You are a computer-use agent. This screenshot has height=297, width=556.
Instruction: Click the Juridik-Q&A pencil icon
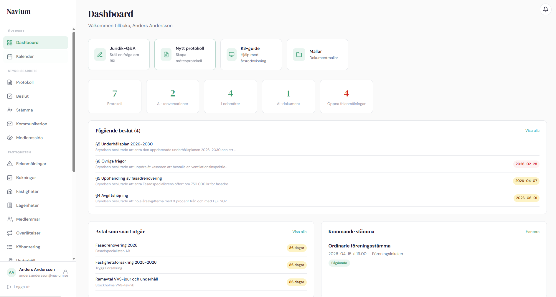(100, 55)
